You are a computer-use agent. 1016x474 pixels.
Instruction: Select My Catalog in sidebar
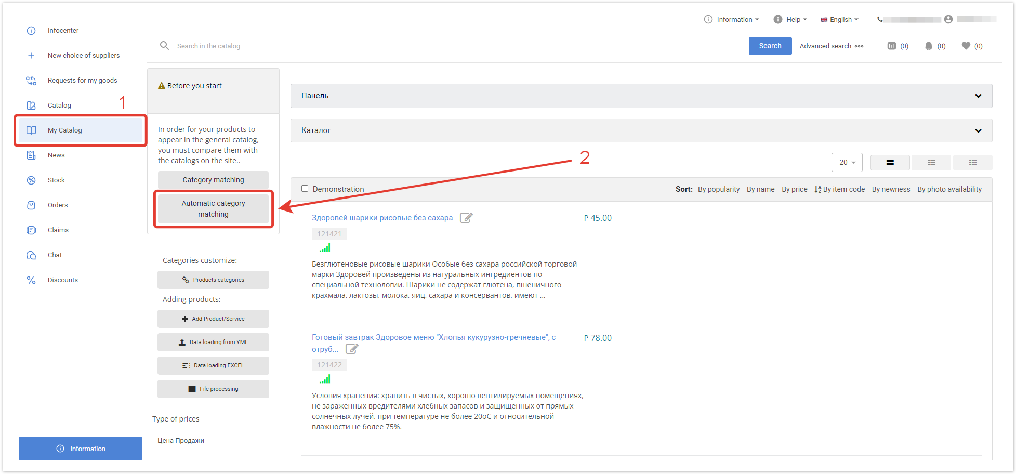(x=81, y=130)
